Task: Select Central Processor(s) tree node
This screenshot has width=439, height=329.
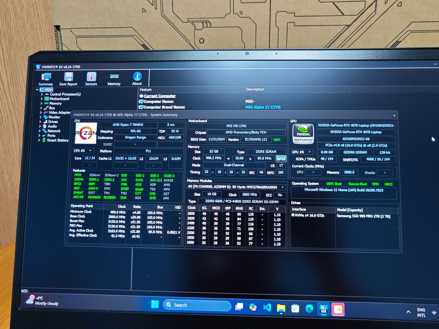Action: pos(65,94)
